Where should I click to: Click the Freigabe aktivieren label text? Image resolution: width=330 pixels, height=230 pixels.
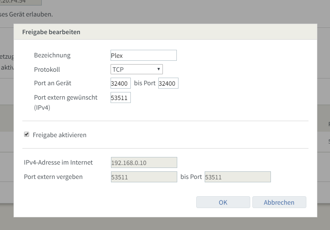point(60,135)
